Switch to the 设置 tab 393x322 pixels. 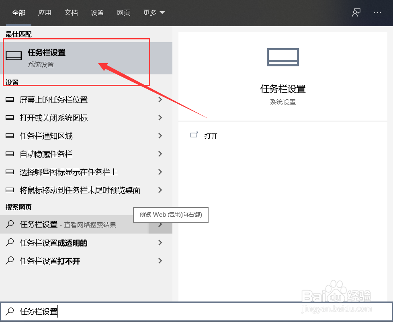click(97, 12)
